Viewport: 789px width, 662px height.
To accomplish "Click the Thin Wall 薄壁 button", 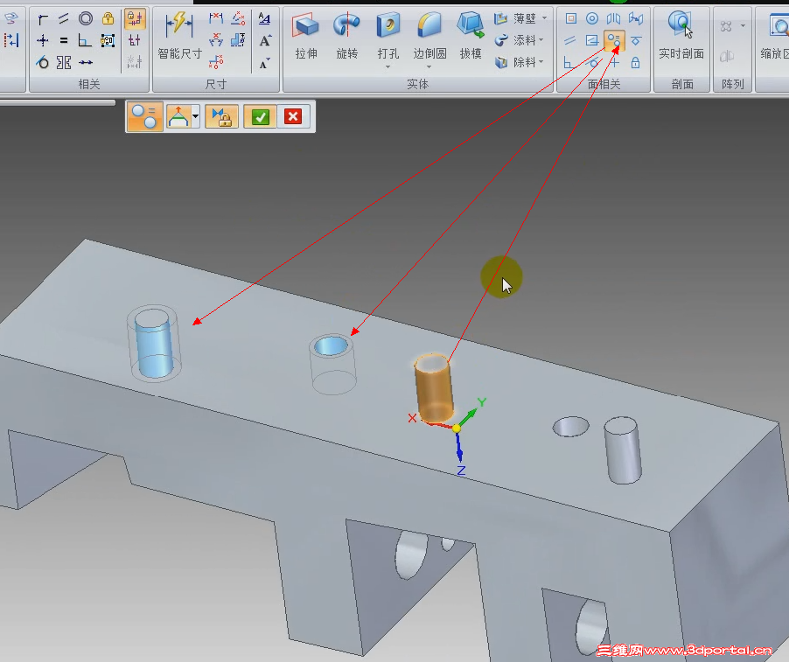I will [515, 18].
